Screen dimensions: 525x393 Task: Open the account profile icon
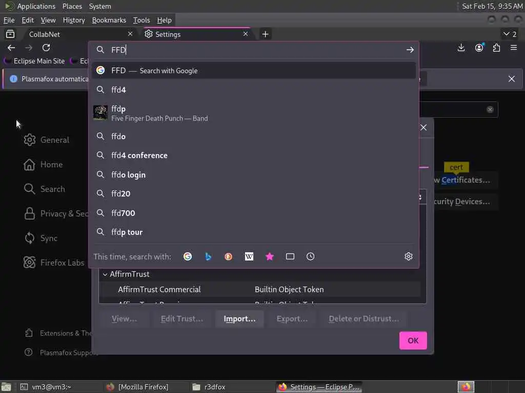[479, 48]
